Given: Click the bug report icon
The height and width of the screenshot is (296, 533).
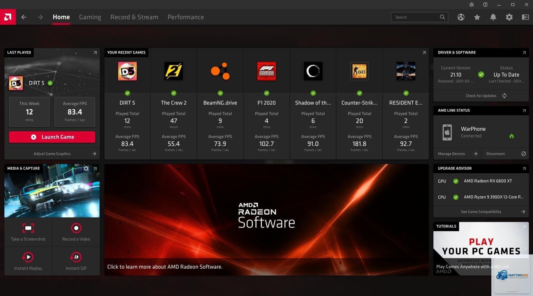Looking at the screenshot, I should click(x=471, y=4).
